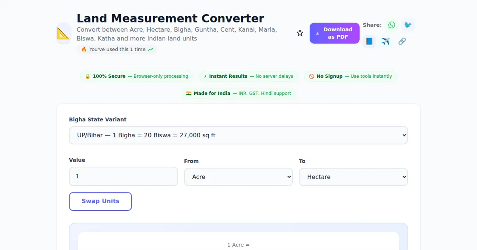Download the results as PDF

coord(334,33)
